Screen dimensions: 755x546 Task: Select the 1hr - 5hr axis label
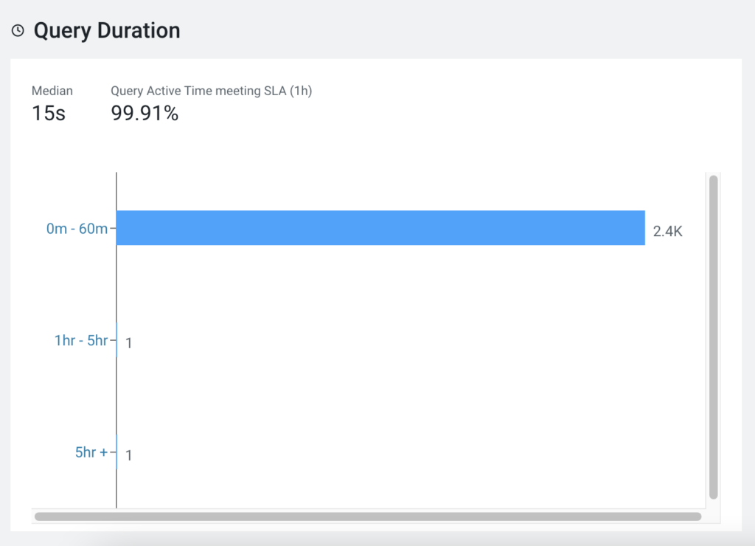(81, 341)
